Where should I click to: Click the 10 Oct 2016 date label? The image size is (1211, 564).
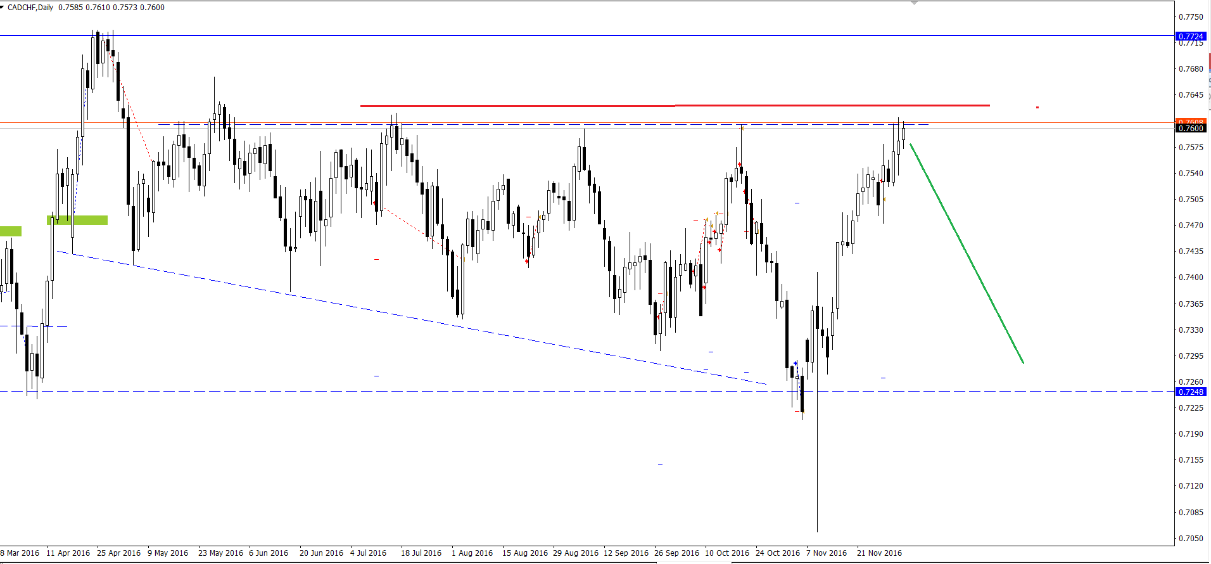[x=727, y=553]
